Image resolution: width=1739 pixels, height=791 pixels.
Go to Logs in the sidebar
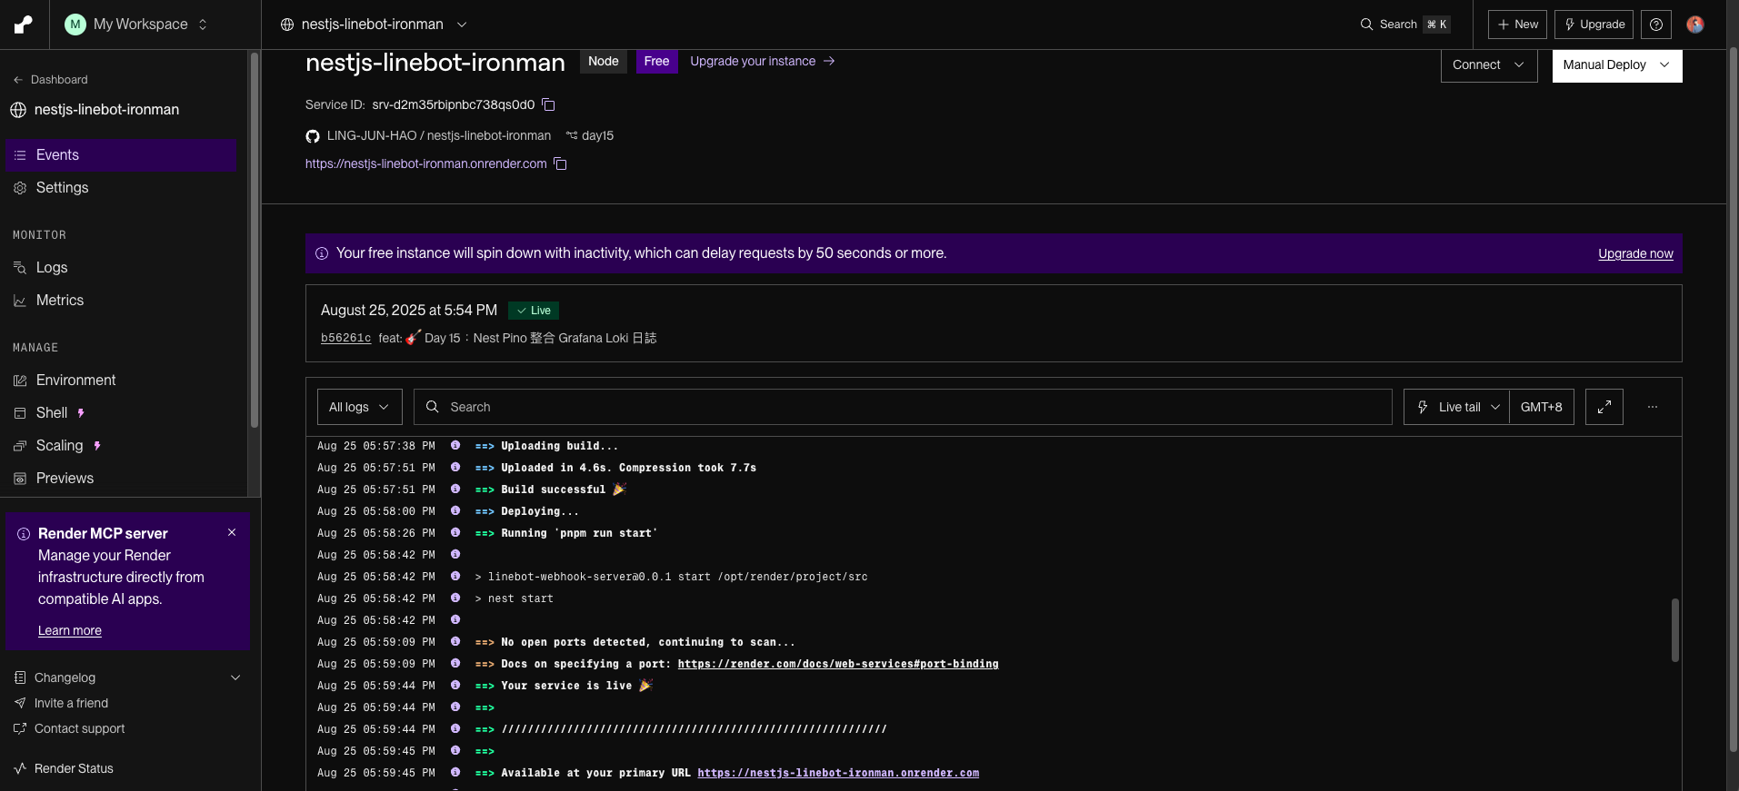(121, 268)
